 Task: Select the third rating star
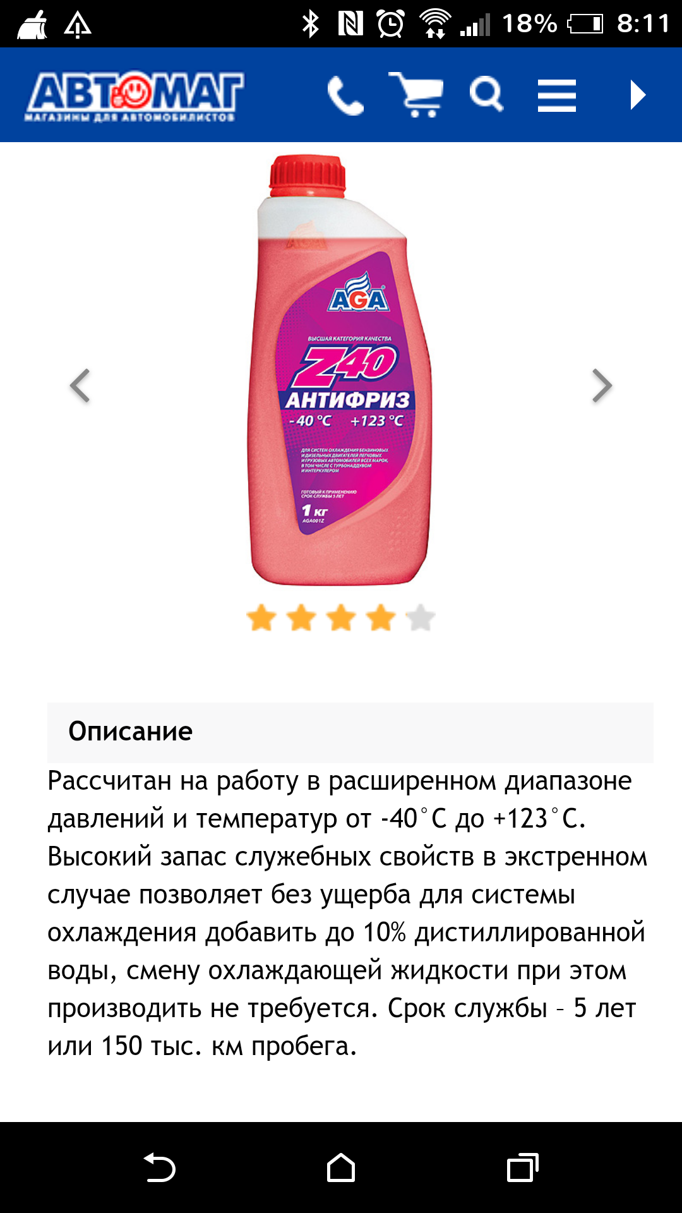[341, 618]
